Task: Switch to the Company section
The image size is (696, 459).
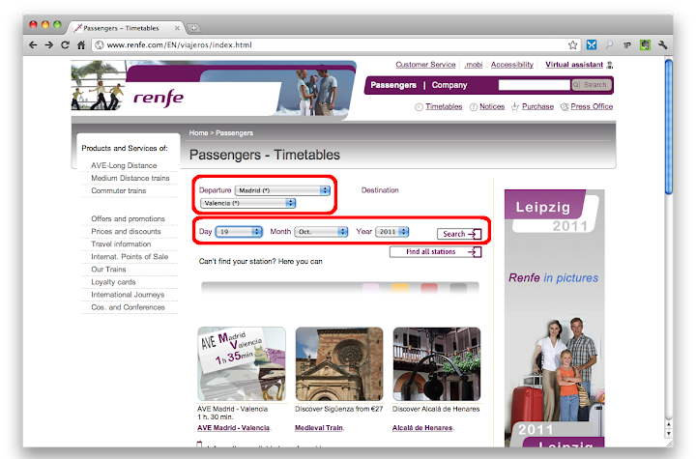Action: point(449,85)
